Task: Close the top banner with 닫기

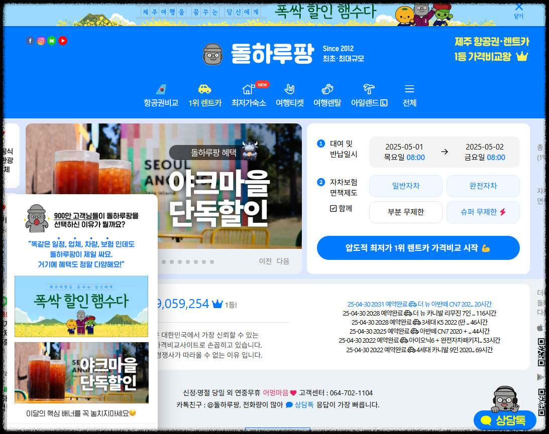Action: [518, 11]
